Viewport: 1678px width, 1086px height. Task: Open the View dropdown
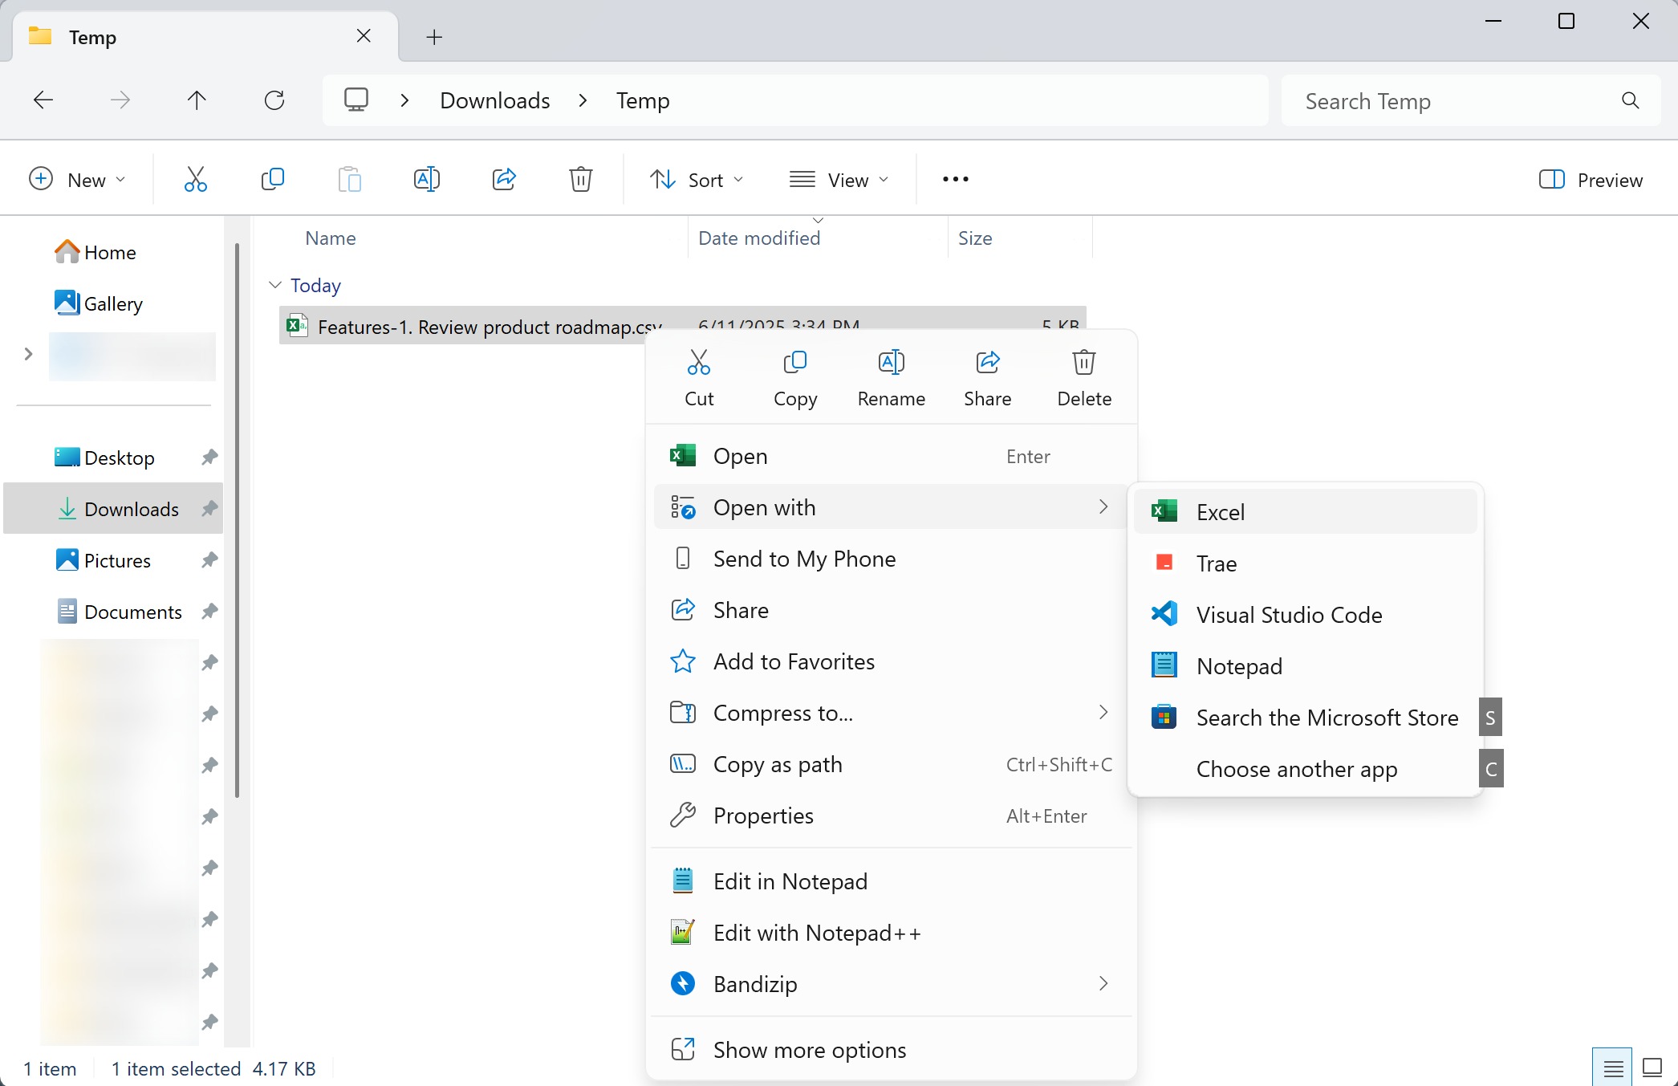(x=839, y=179)
